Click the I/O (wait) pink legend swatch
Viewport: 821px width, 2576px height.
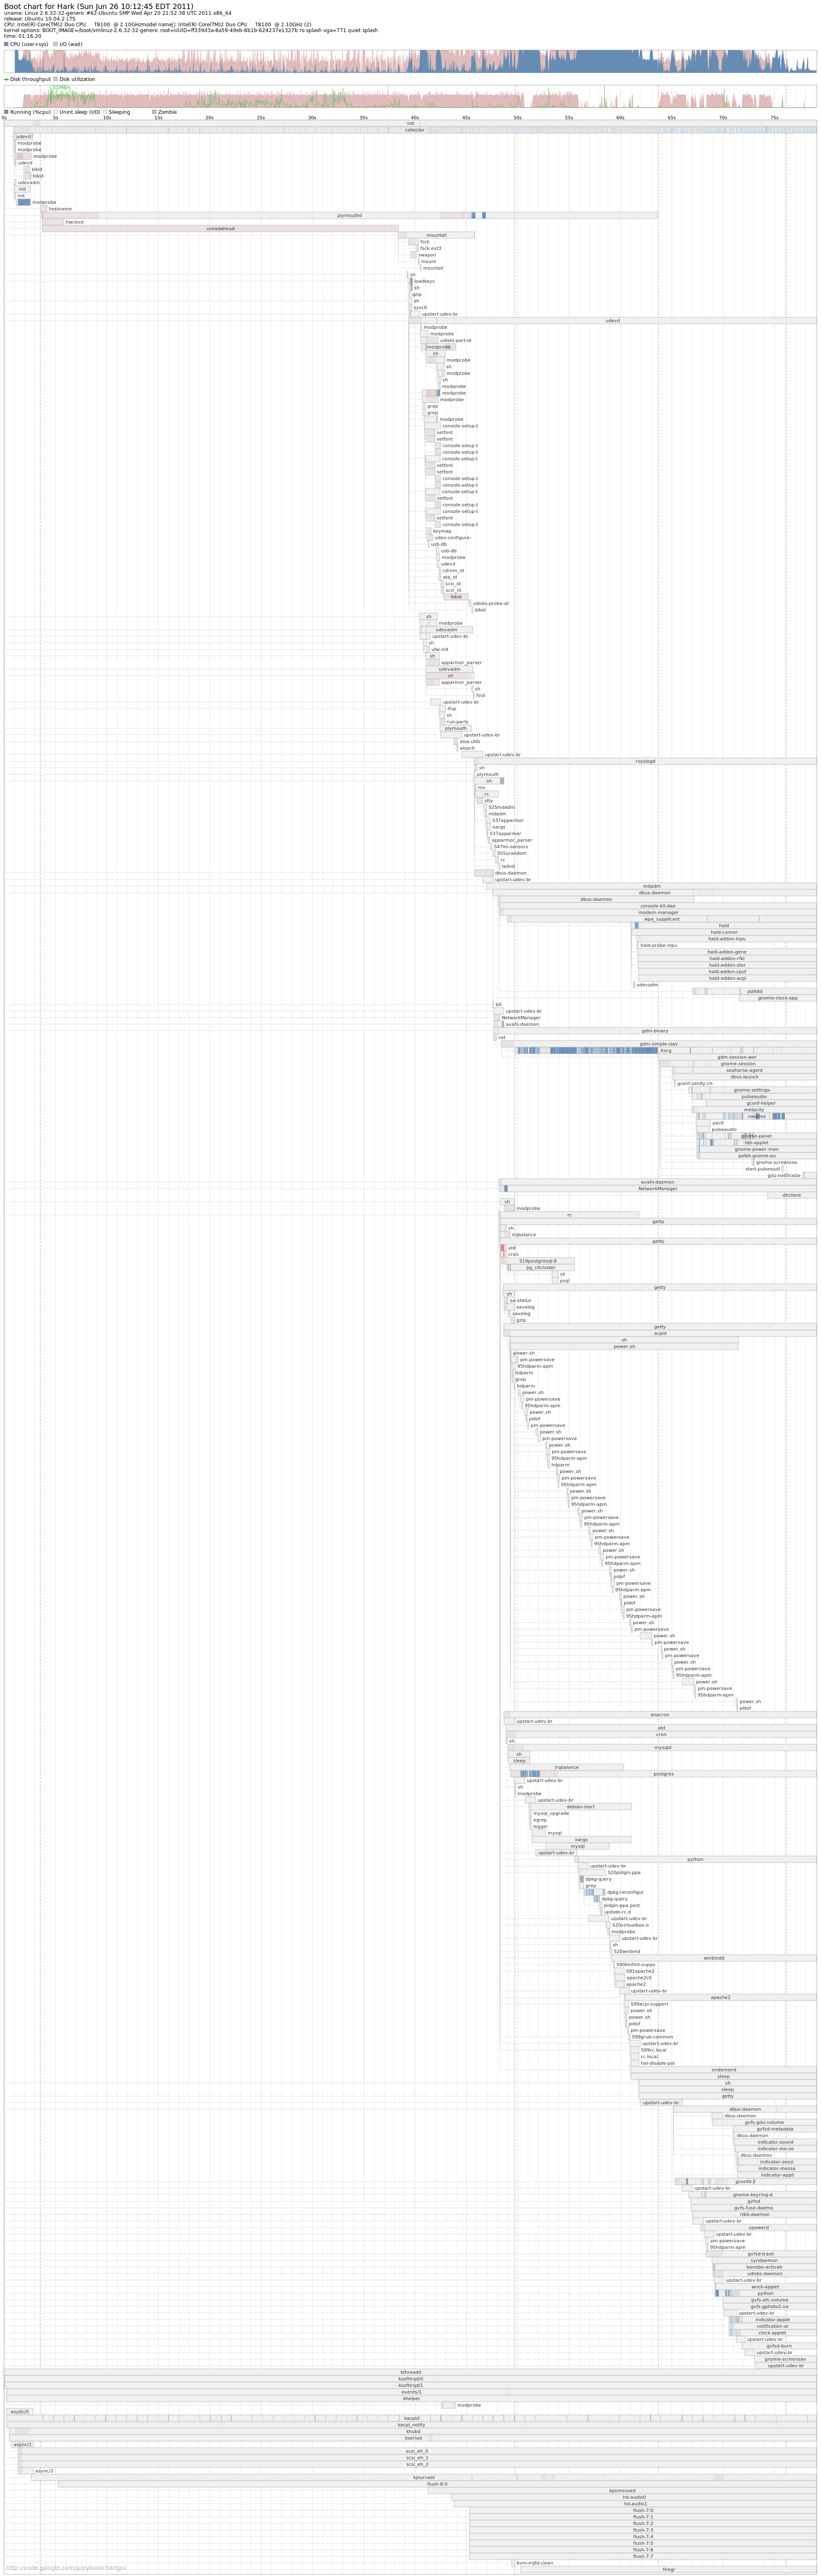[55, 44]
